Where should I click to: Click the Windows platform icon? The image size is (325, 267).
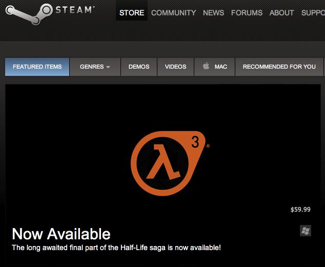click(x=306, y=231)
